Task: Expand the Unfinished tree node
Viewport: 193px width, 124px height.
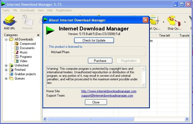Action: (x=6, y=65)
